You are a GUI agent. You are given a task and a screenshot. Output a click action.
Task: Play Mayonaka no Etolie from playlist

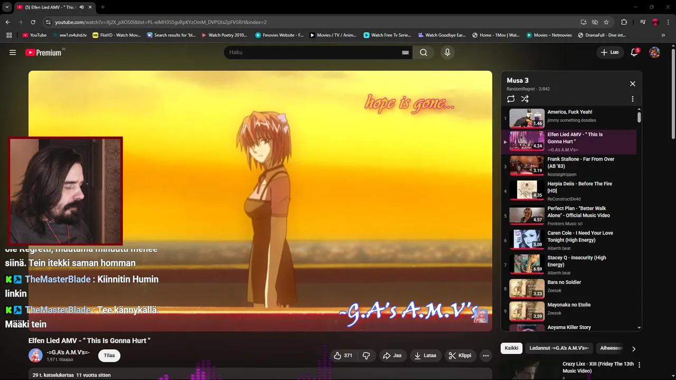click(x=569, y=311)
